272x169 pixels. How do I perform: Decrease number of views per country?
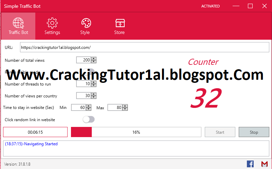pos(94,97)
